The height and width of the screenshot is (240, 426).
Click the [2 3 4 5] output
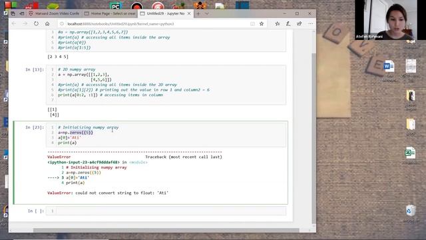tap(58, 57)
